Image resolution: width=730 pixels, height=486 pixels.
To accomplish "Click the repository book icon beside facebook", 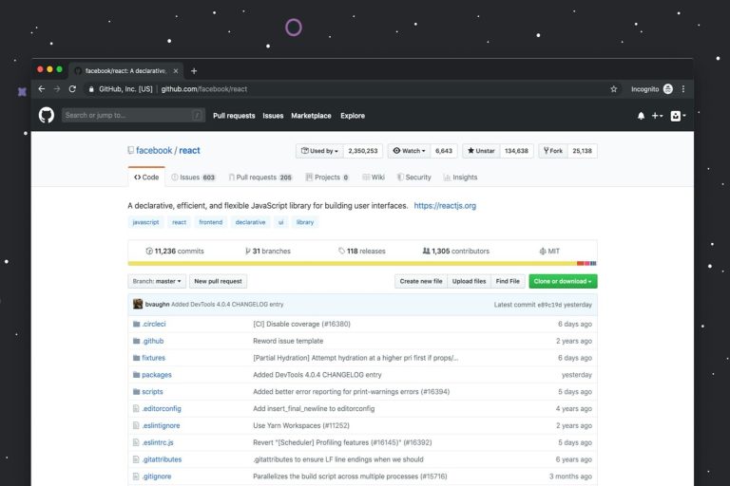I will click(x=131, y=150).
